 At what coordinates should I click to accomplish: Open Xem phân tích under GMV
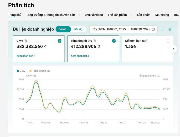coord(26,56)
